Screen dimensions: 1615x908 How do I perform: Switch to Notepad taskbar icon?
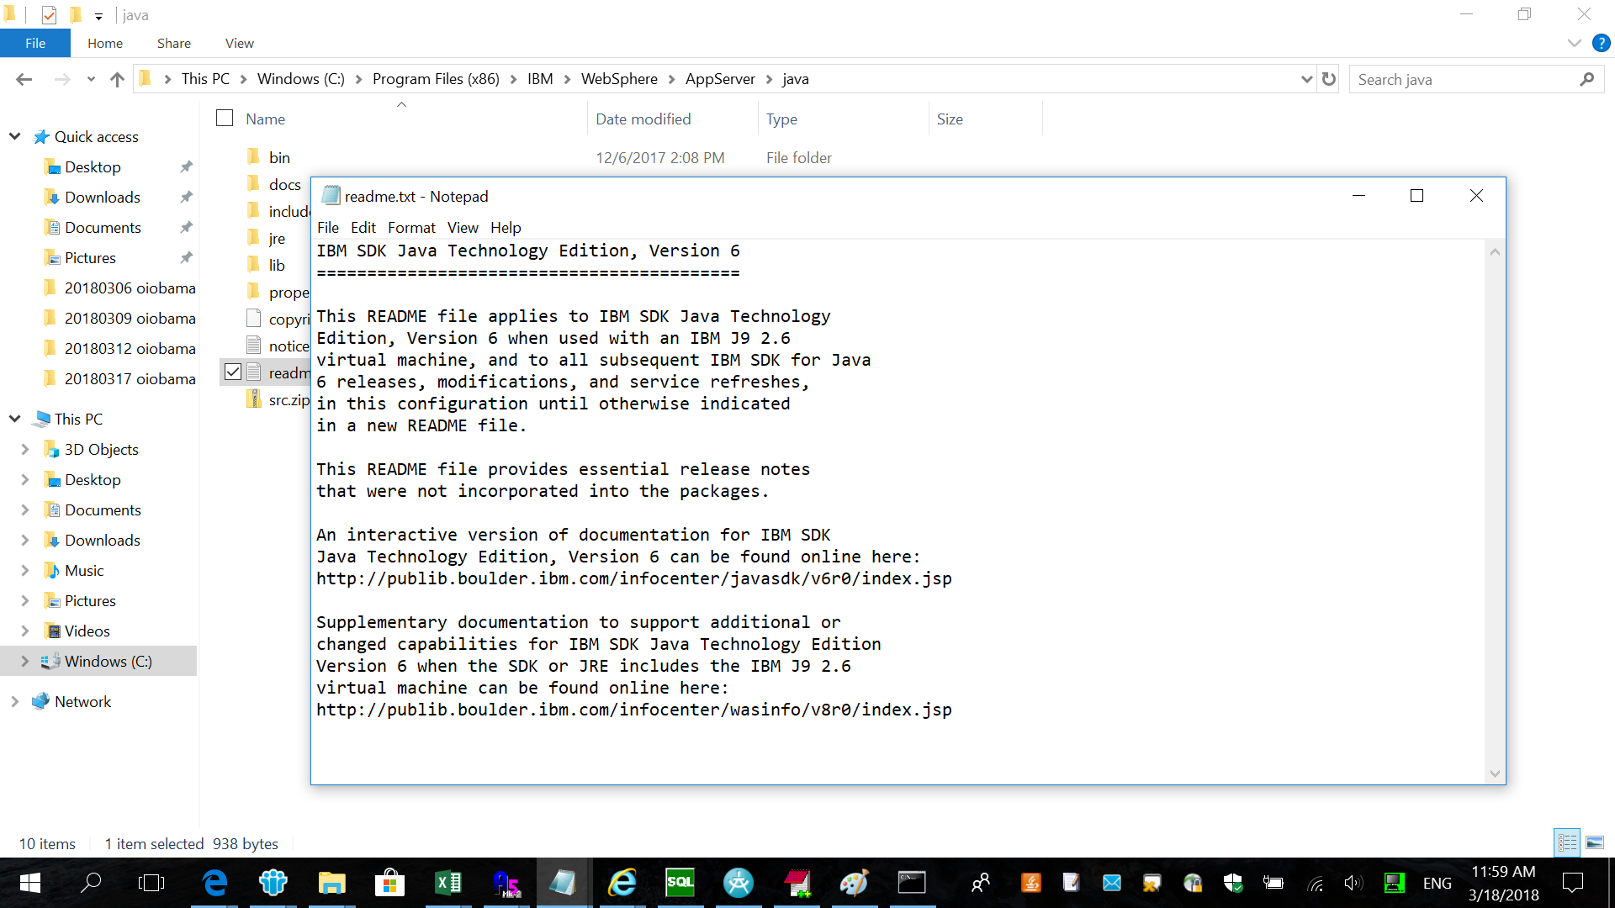(x=564, y=883)
